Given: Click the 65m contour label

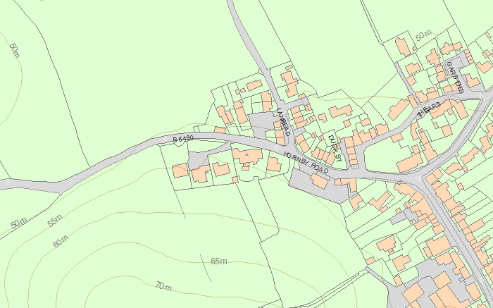Looking at the screenshot, I should 219,261.
